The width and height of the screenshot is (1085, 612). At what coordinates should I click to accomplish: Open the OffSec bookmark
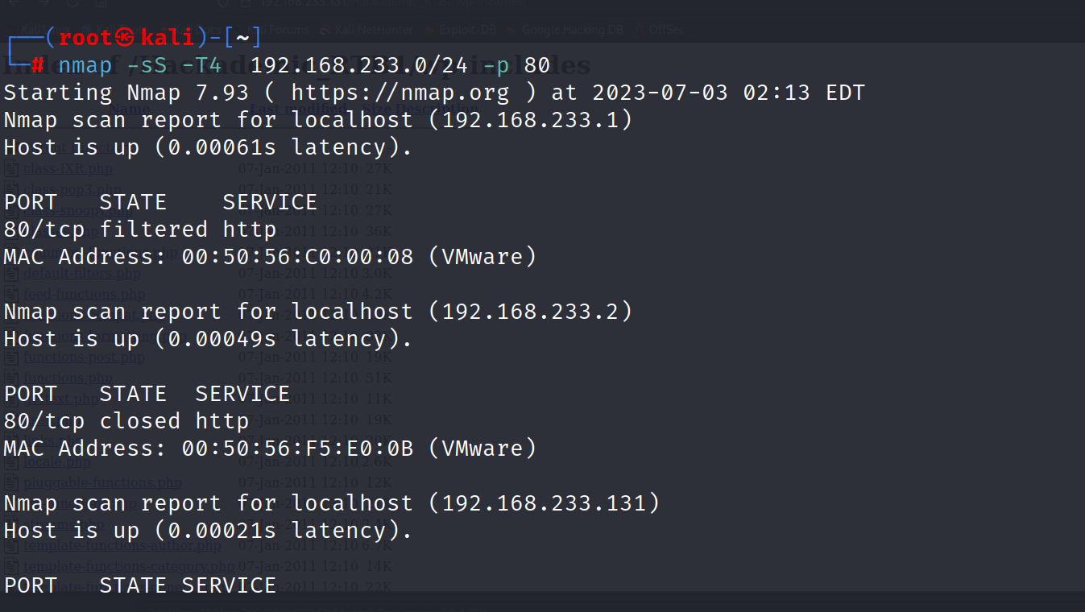665,30
